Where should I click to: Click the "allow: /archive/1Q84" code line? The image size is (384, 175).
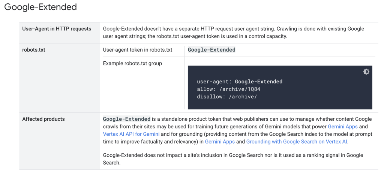point(228,89)
